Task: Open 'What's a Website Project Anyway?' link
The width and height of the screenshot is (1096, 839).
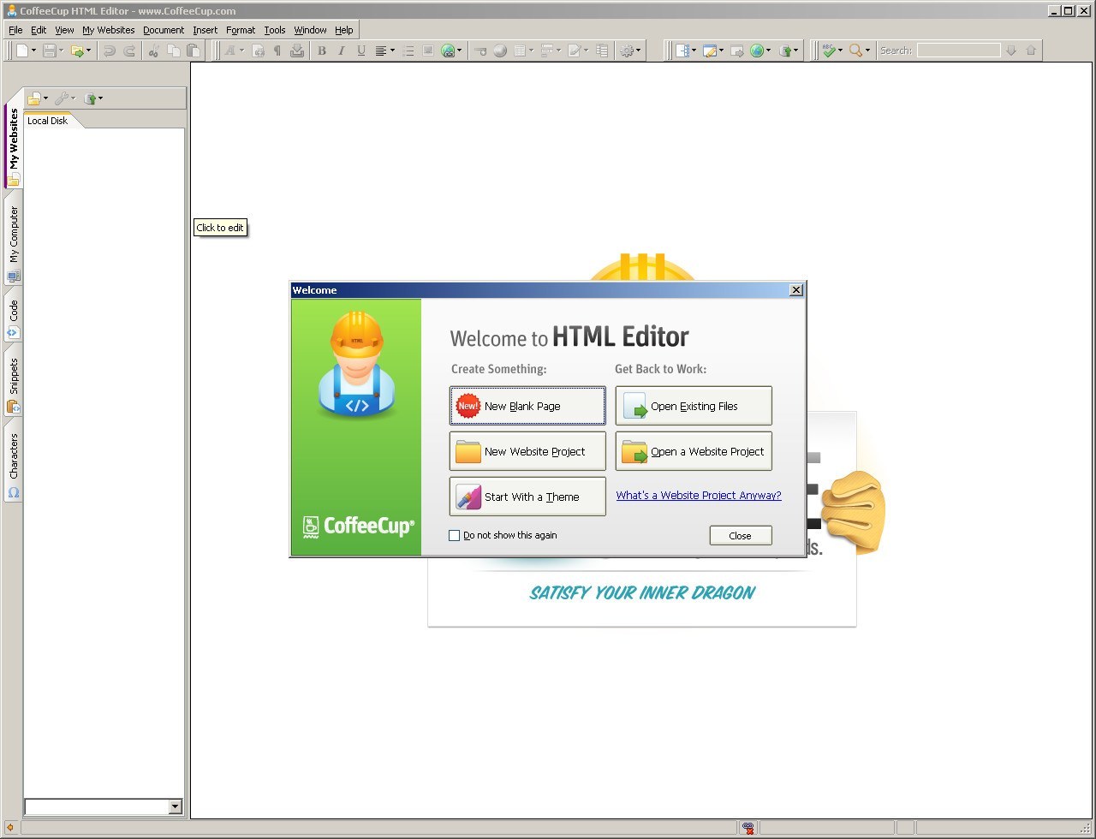Action: (699, 495)
